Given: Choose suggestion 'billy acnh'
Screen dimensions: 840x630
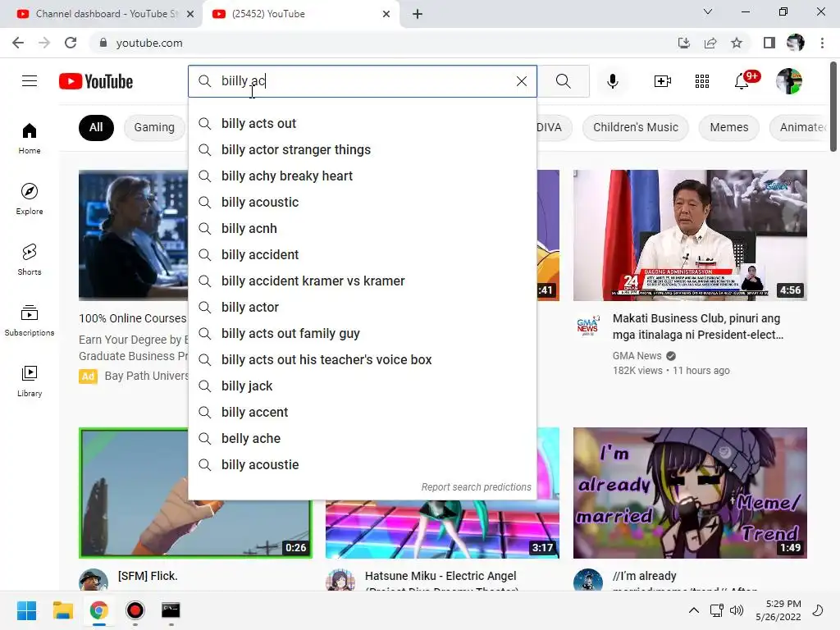Looking at the screenshot, I should [x=362, y=228].
